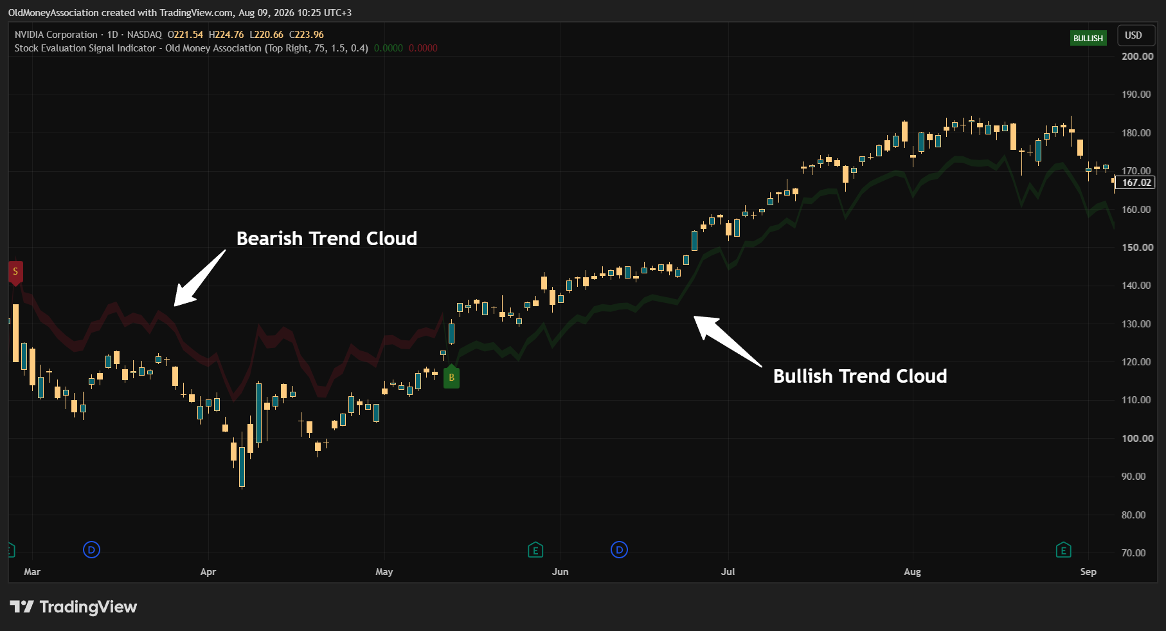The height and width of the screenshot is (631, 1166).
Task: Select the Bullish Trend Cloud text annotation
Action: tap(860, 376)
